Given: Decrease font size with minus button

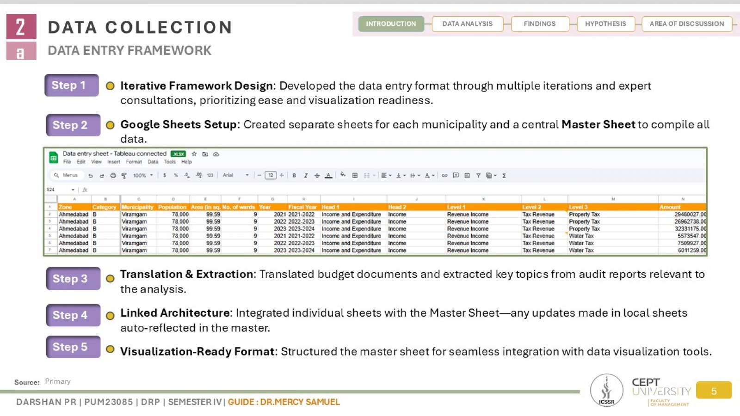Looking at the screenshot, I should pyautogui.click(x=259, y=175).
